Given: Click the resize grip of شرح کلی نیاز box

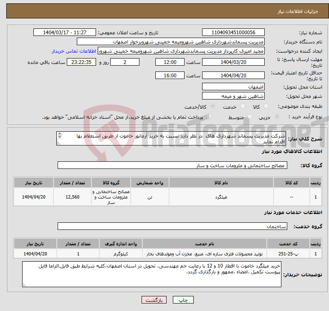Looking at the screenshot, I should [x=58, y=143].
